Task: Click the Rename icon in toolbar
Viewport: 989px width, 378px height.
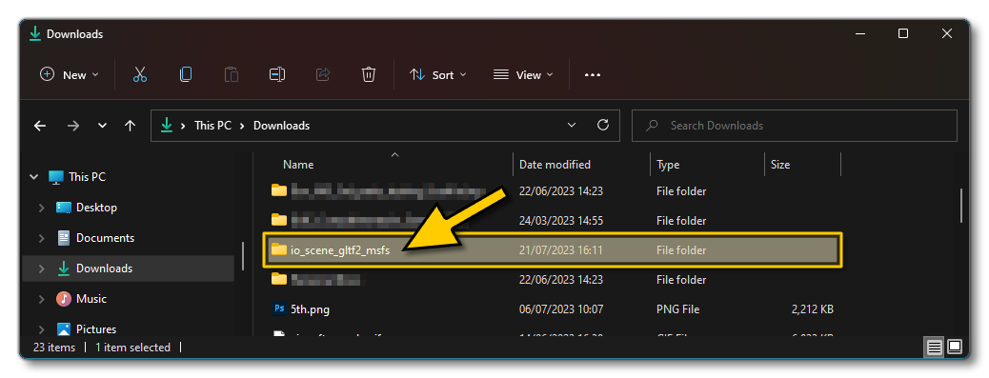Action: tap(277, 74)
